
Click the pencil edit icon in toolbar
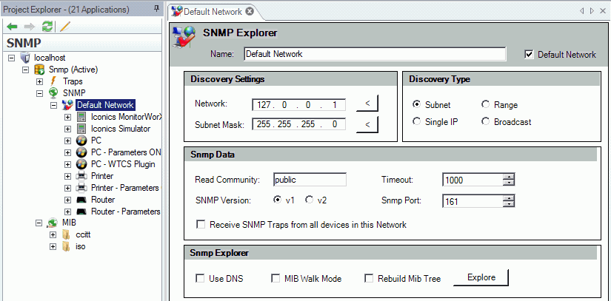coord(65,27)
